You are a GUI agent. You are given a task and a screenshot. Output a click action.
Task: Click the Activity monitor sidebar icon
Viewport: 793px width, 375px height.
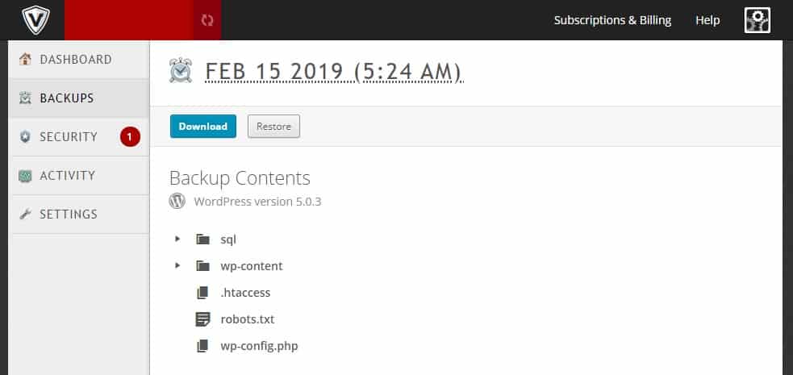click(25, 175)
